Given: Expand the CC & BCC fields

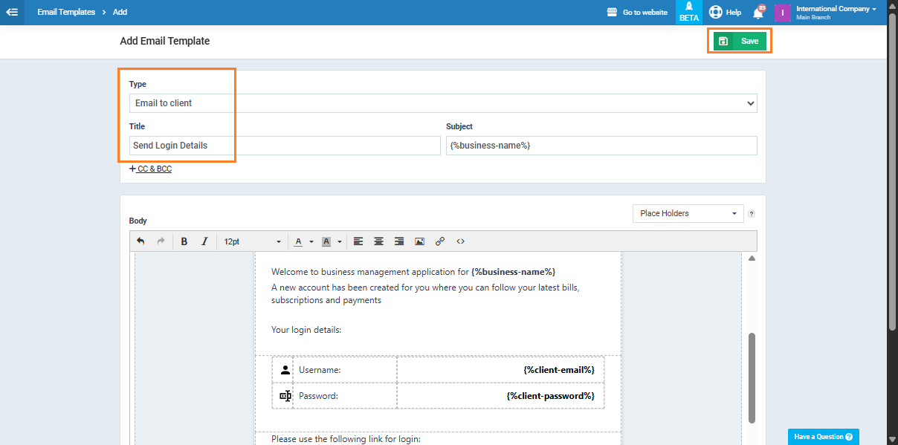Looking at the screenshot, I should (x=151, y=169).
